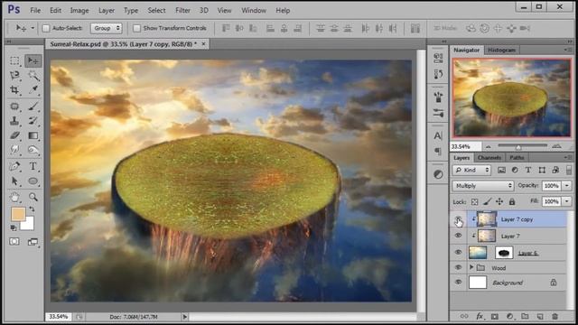Image resolution: width=578 pixels, height=325 pixels.
Task: Switch to the Paths tab
Action: [517, 158]
